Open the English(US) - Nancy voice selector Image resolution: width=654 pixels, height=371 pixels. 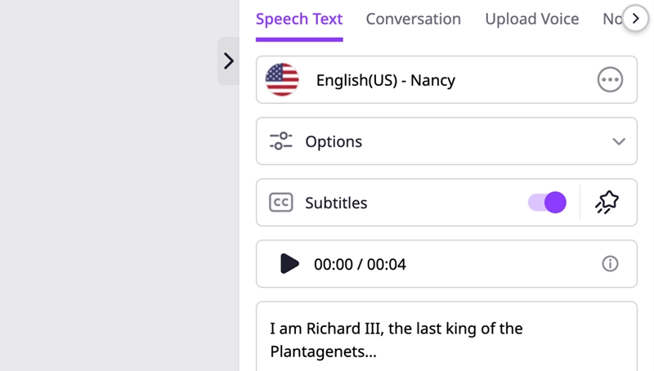tap(385, 80)
